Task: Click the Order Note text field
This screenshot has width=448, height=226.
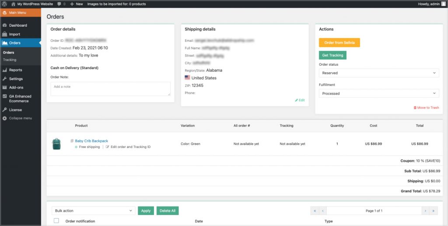Action: [110, 88]
